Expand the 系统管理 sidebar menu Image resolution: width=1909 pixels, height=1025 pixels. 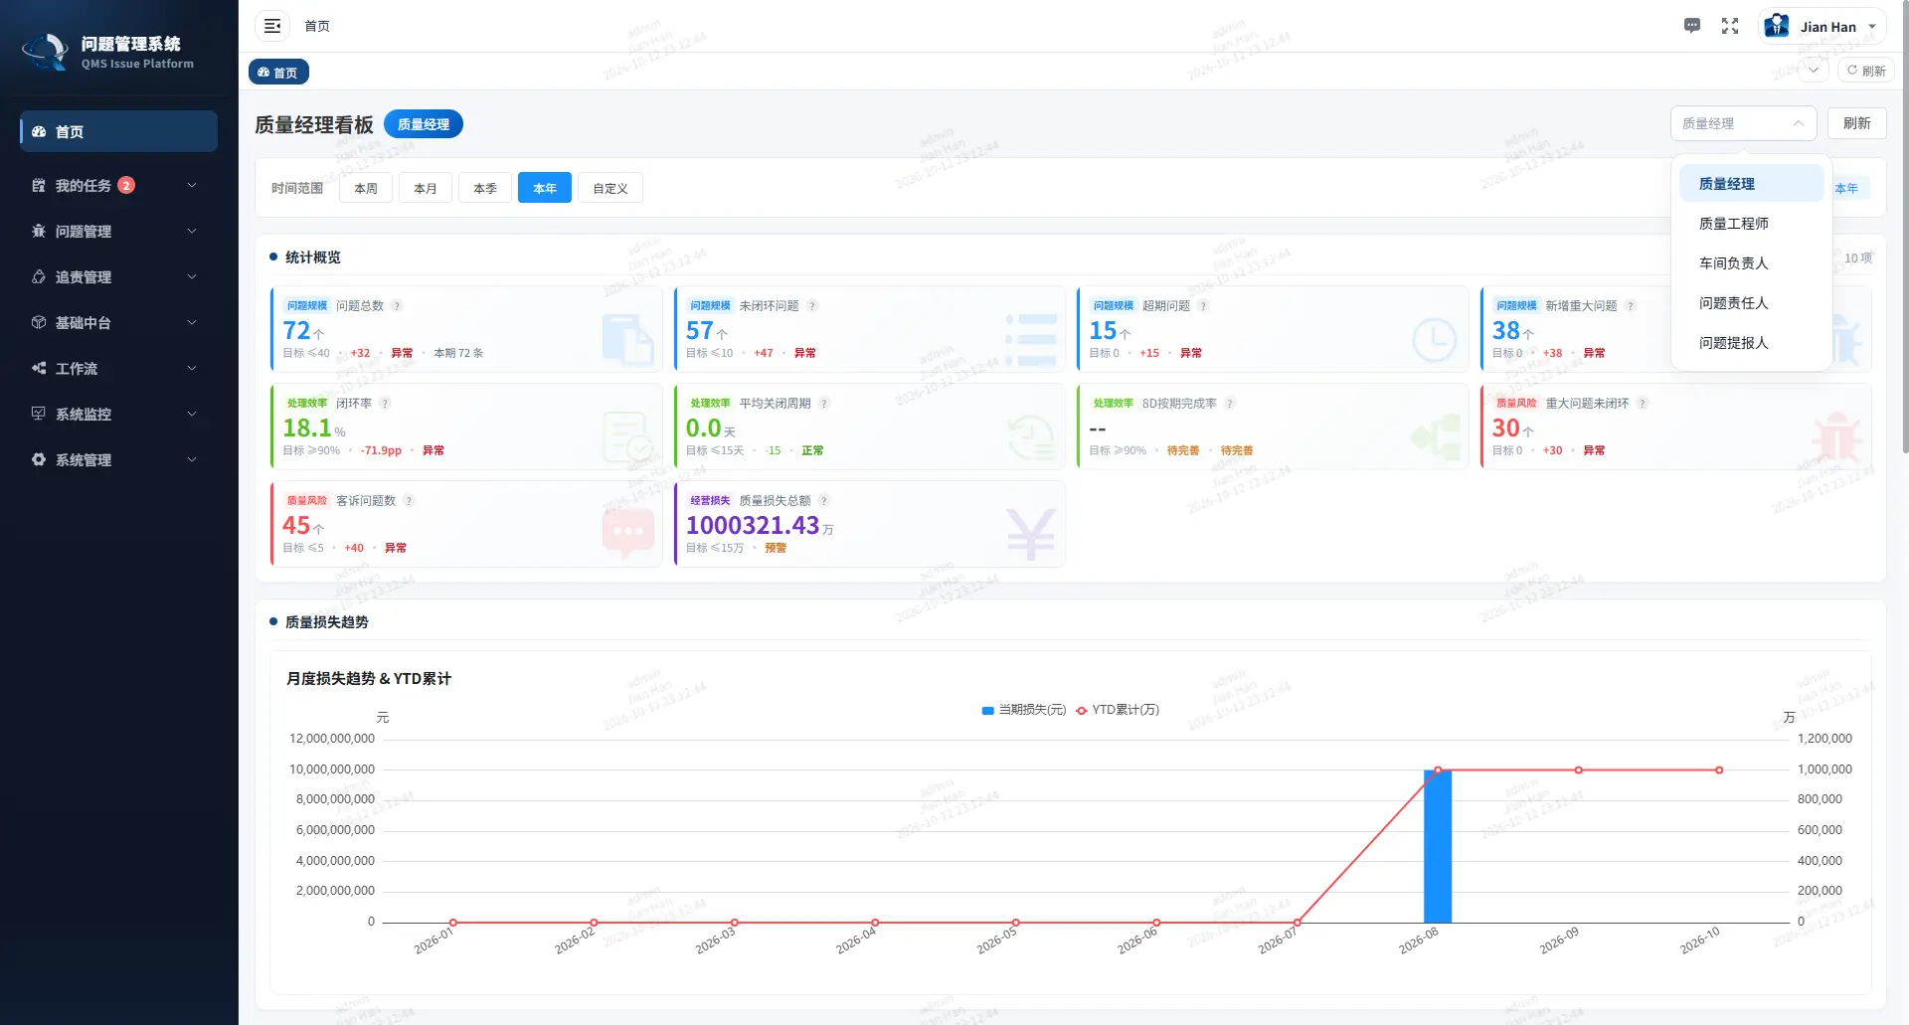pos(118,459)
